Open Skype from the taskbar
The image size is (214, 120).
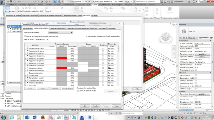[74, 117]
